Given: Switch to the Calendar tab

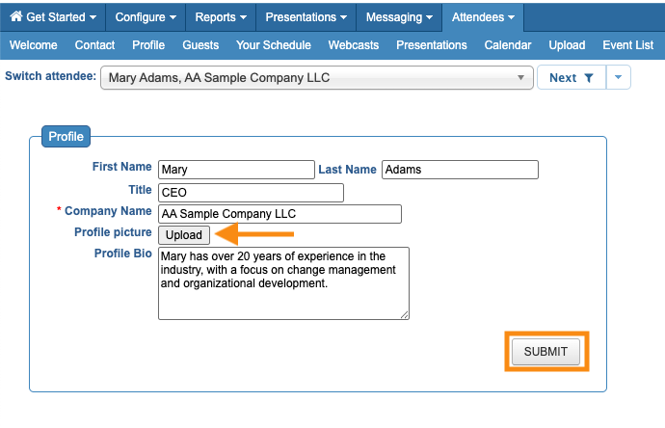Looking at the screenshot, I should click(x=508, y=45).
